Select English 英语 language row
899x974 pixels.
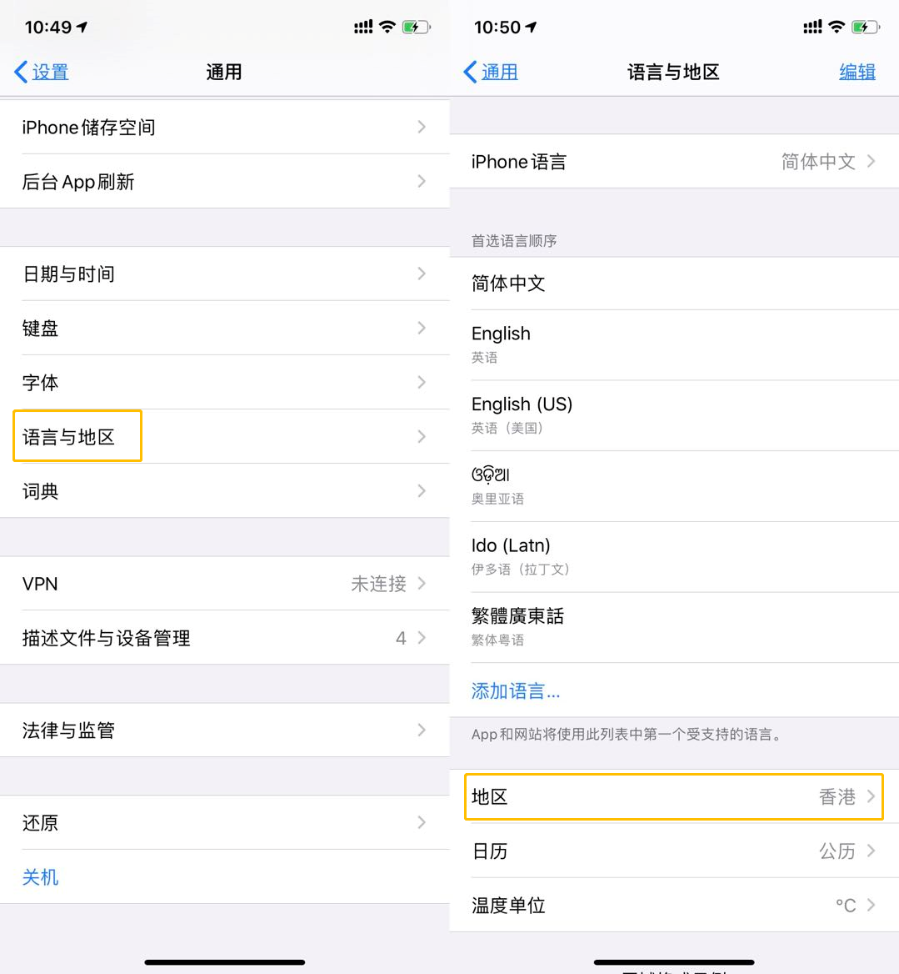pyautogui.click(x=674, y=344)
